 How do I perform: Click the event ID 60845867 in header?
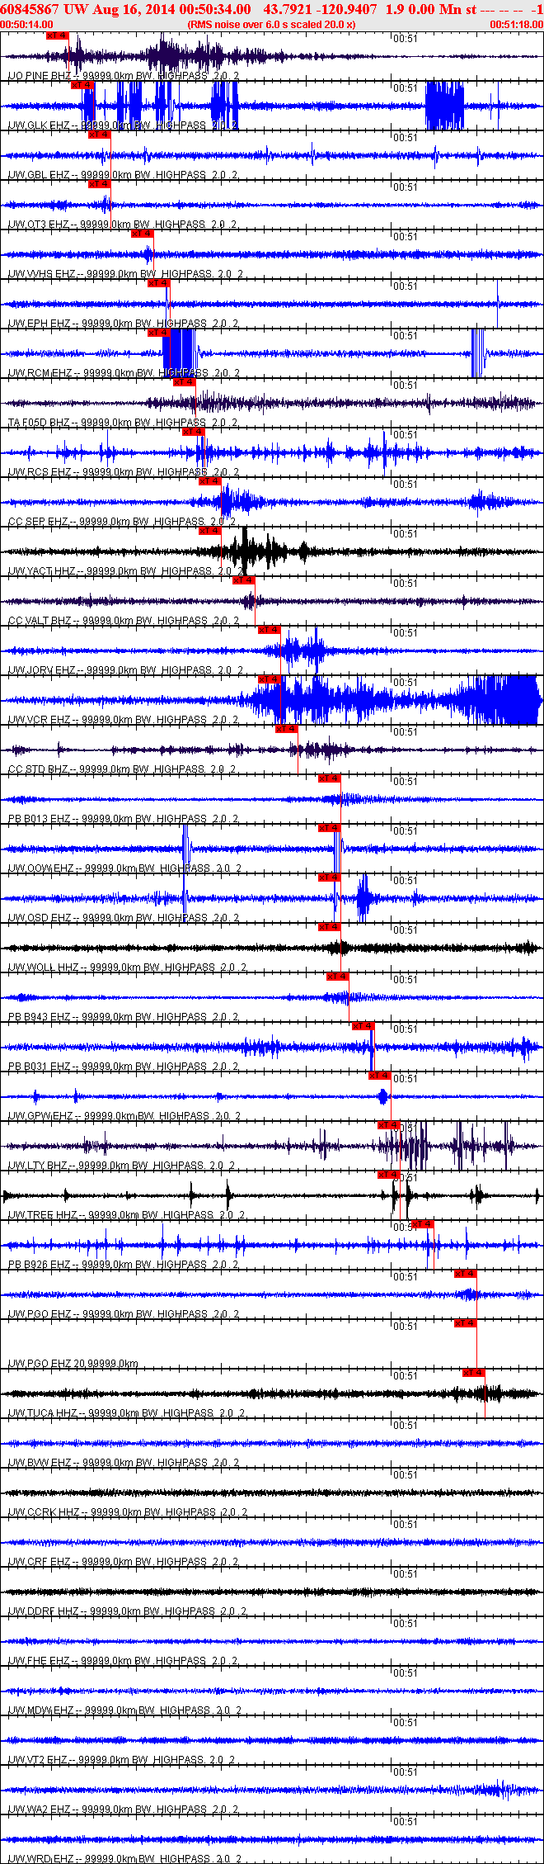pyautogui.click(x=30, y=9)
